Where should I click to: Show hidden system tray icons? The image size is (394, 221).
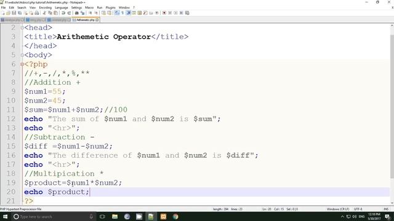(x=342, y=217)
